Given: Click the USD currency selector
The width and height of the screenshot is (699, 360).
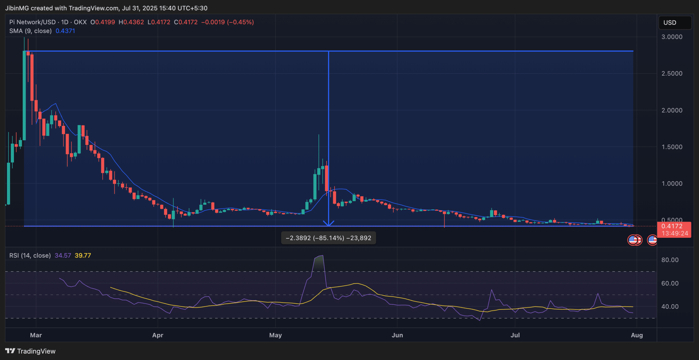Looking at the screenshot, I should click(675, 23).
